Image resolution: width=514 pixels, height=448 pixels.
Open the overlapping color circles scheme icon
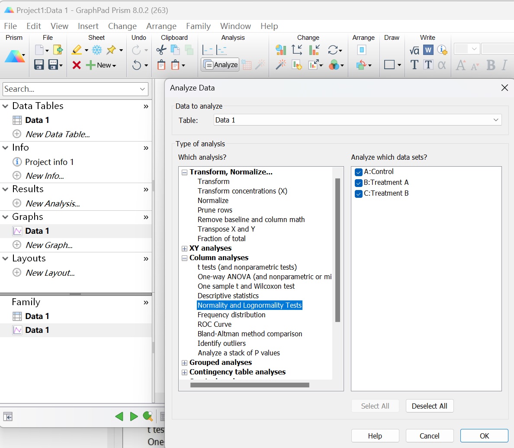pyautogui.click(x=334, y=65)
